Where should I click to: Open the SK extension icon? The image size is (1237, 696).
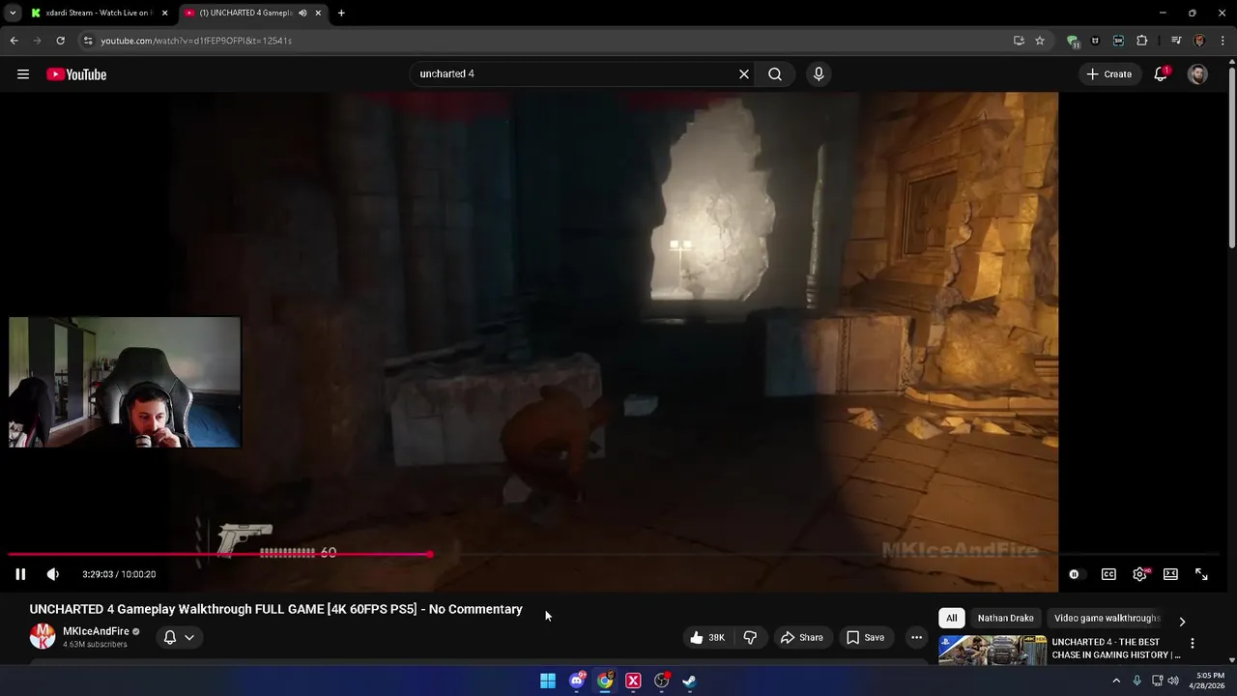point(1118,41)
